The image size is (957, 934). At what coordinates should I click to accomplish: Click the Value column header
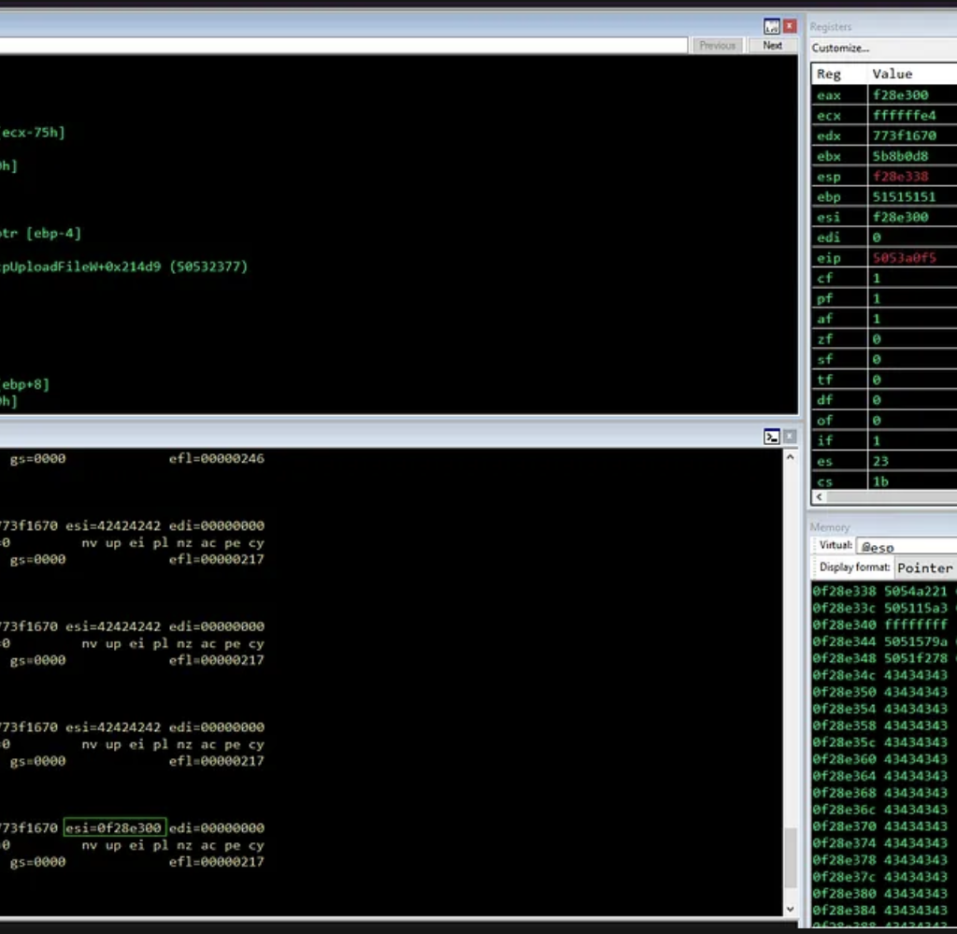pos(892,74)
